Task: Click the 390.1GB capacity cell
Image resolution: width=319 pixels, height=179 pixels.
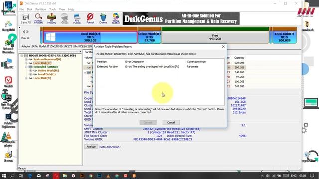Action: coord(239,67)
